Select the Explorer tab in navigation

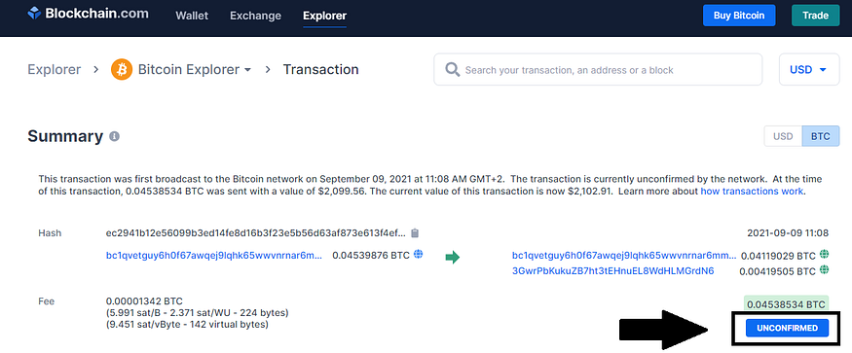[324, 16]
